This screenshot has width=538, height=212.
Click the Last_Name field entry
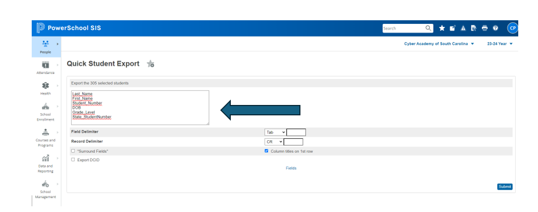[x=82, y=94]
